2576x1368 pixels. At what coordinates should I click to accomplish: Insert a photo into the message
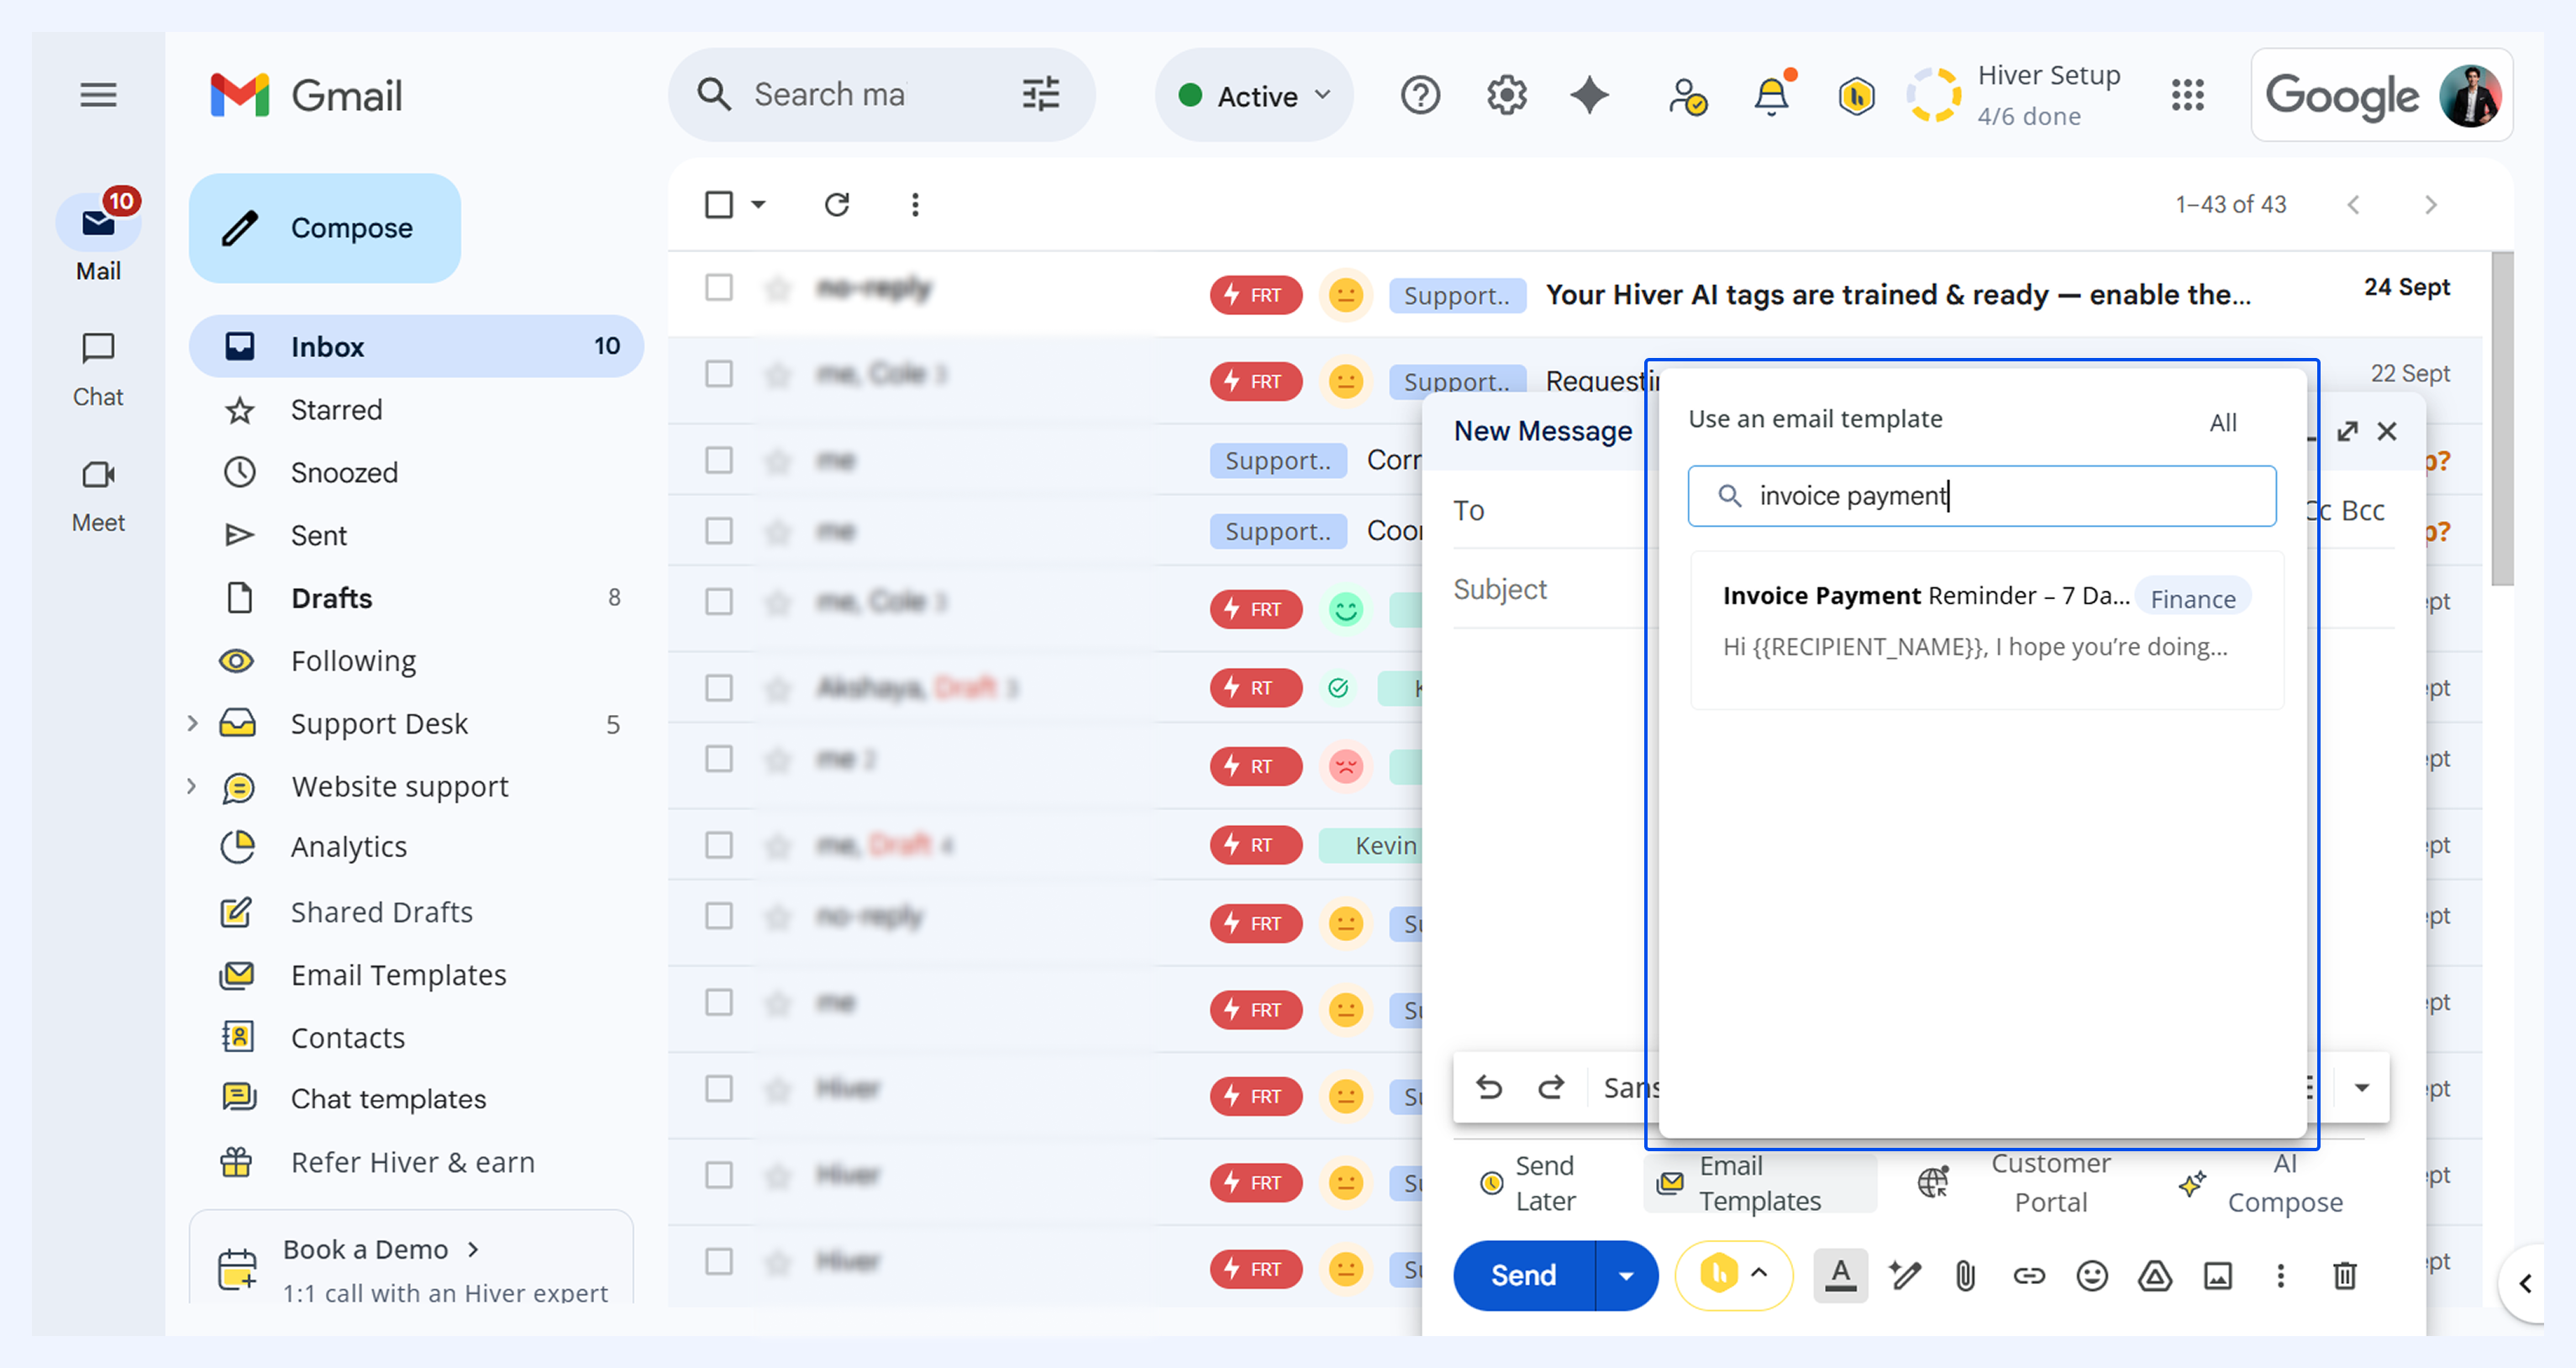(x=2218, y=1276)
